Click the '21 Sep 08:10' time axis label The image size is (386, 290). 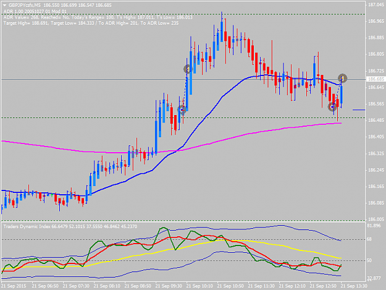(x=107, y=286)
